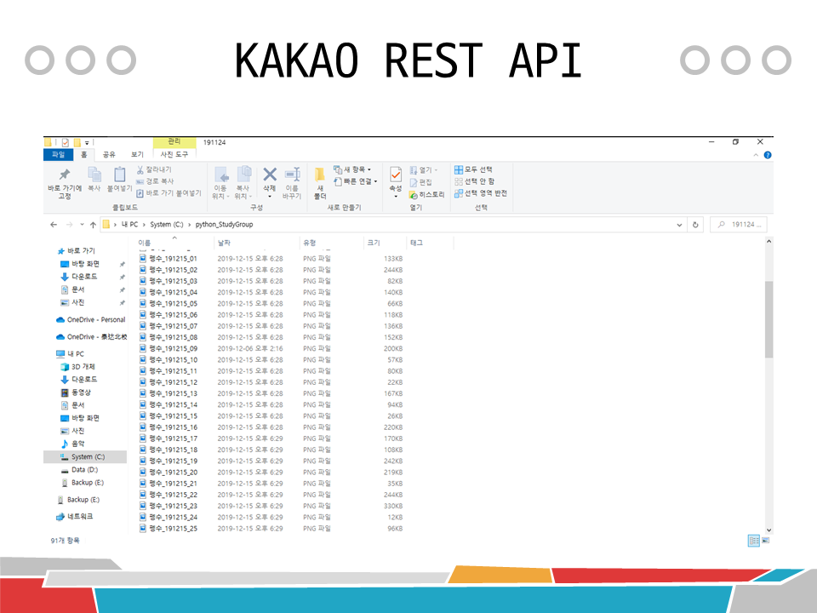The width and height of the screenshot is (817, 613).
Task: Click the History command
Action: [426, 194]
